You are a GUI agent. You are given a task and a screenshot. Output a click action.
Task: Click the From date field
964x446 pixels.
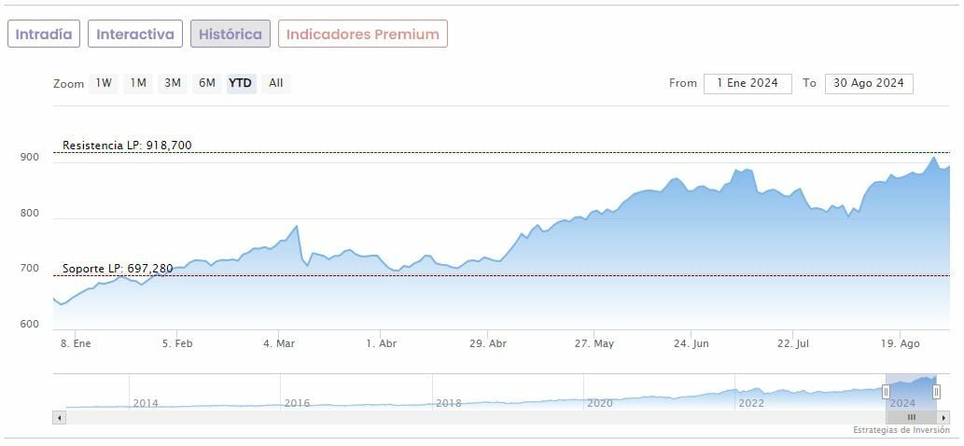[747, 83]
